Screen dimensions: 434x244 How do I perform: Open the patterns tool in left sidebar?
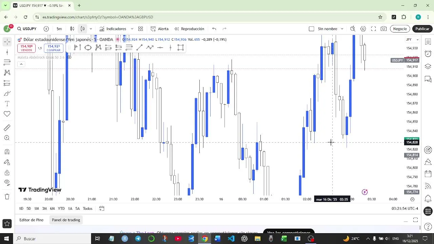pos(7,73)
